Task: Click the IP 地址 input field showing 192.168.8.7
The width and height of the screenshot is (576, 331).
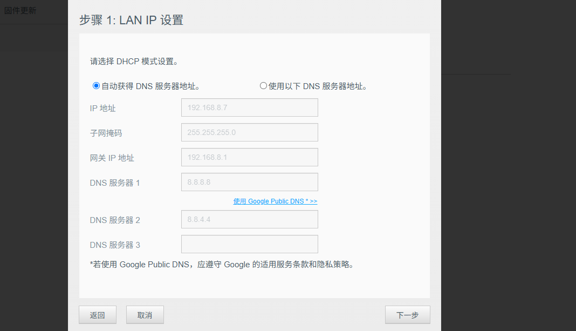Action: coord(249,107)
